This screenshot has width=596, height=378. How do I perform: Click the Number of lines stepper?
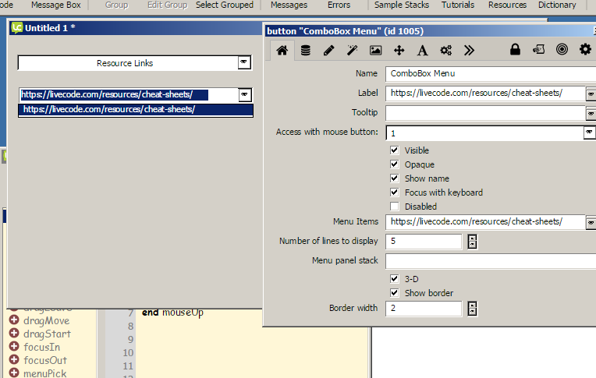pos(472,242)
